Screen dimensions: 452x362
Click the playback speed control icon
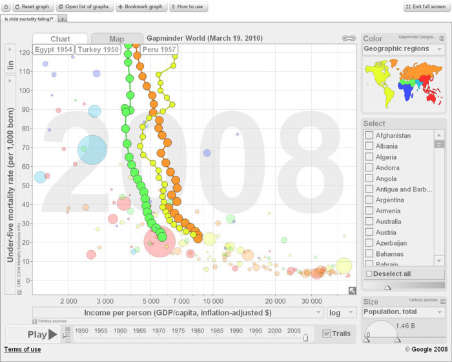tap(67, 335)
